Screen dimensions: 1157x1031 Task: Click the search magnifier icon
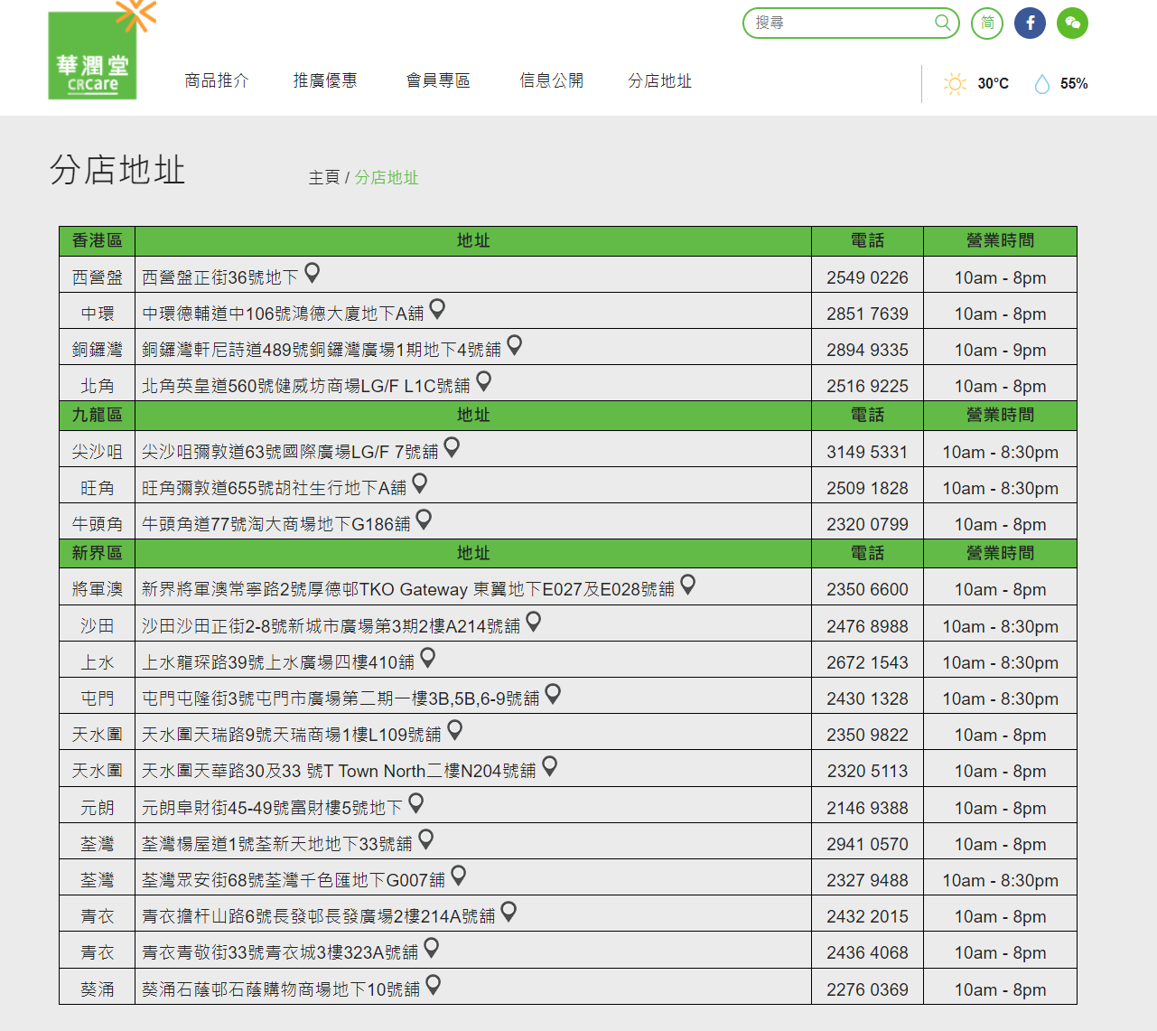pyautogui.click(x=942, y=23)
